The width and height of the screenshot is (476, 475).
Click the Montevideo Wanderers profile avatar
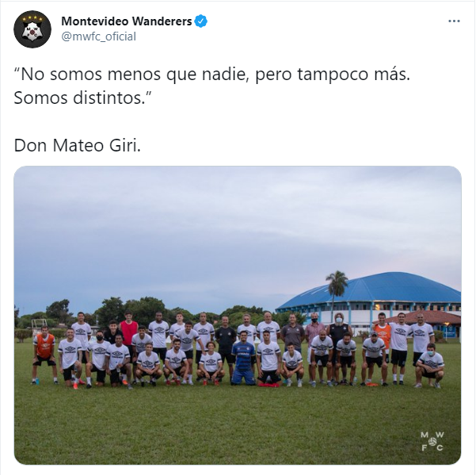point(32,29)
